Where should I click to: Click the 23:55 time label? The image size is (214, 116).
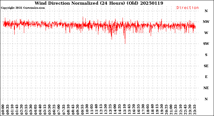pos(194,110)
